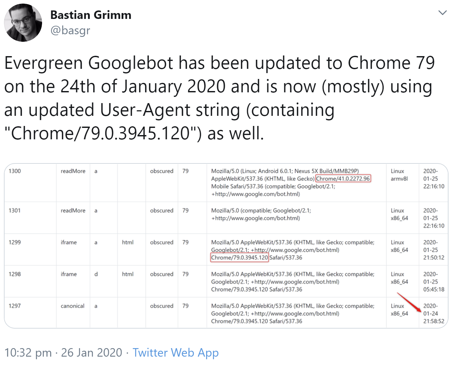Select the obscured cell in row 1298
Screen dimensions: 456x370
[x=161, y=274]
